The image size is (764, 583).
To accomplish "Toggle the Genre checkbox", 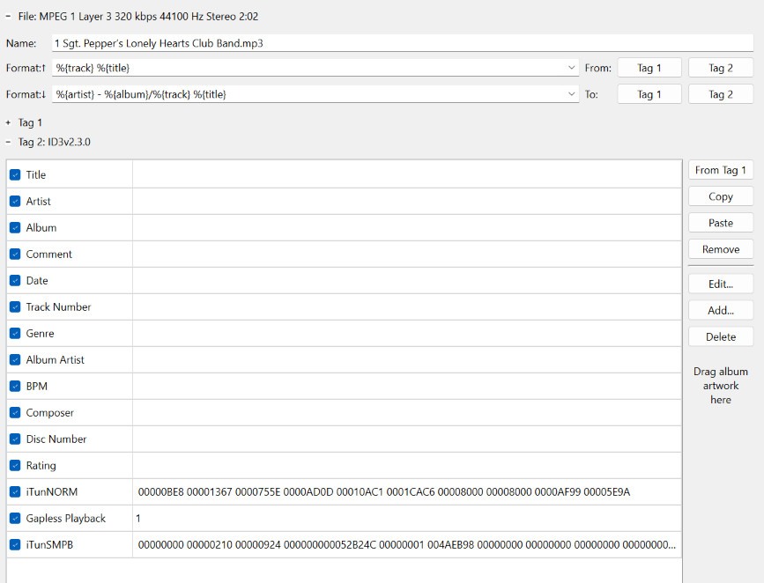I will [16, 334].
